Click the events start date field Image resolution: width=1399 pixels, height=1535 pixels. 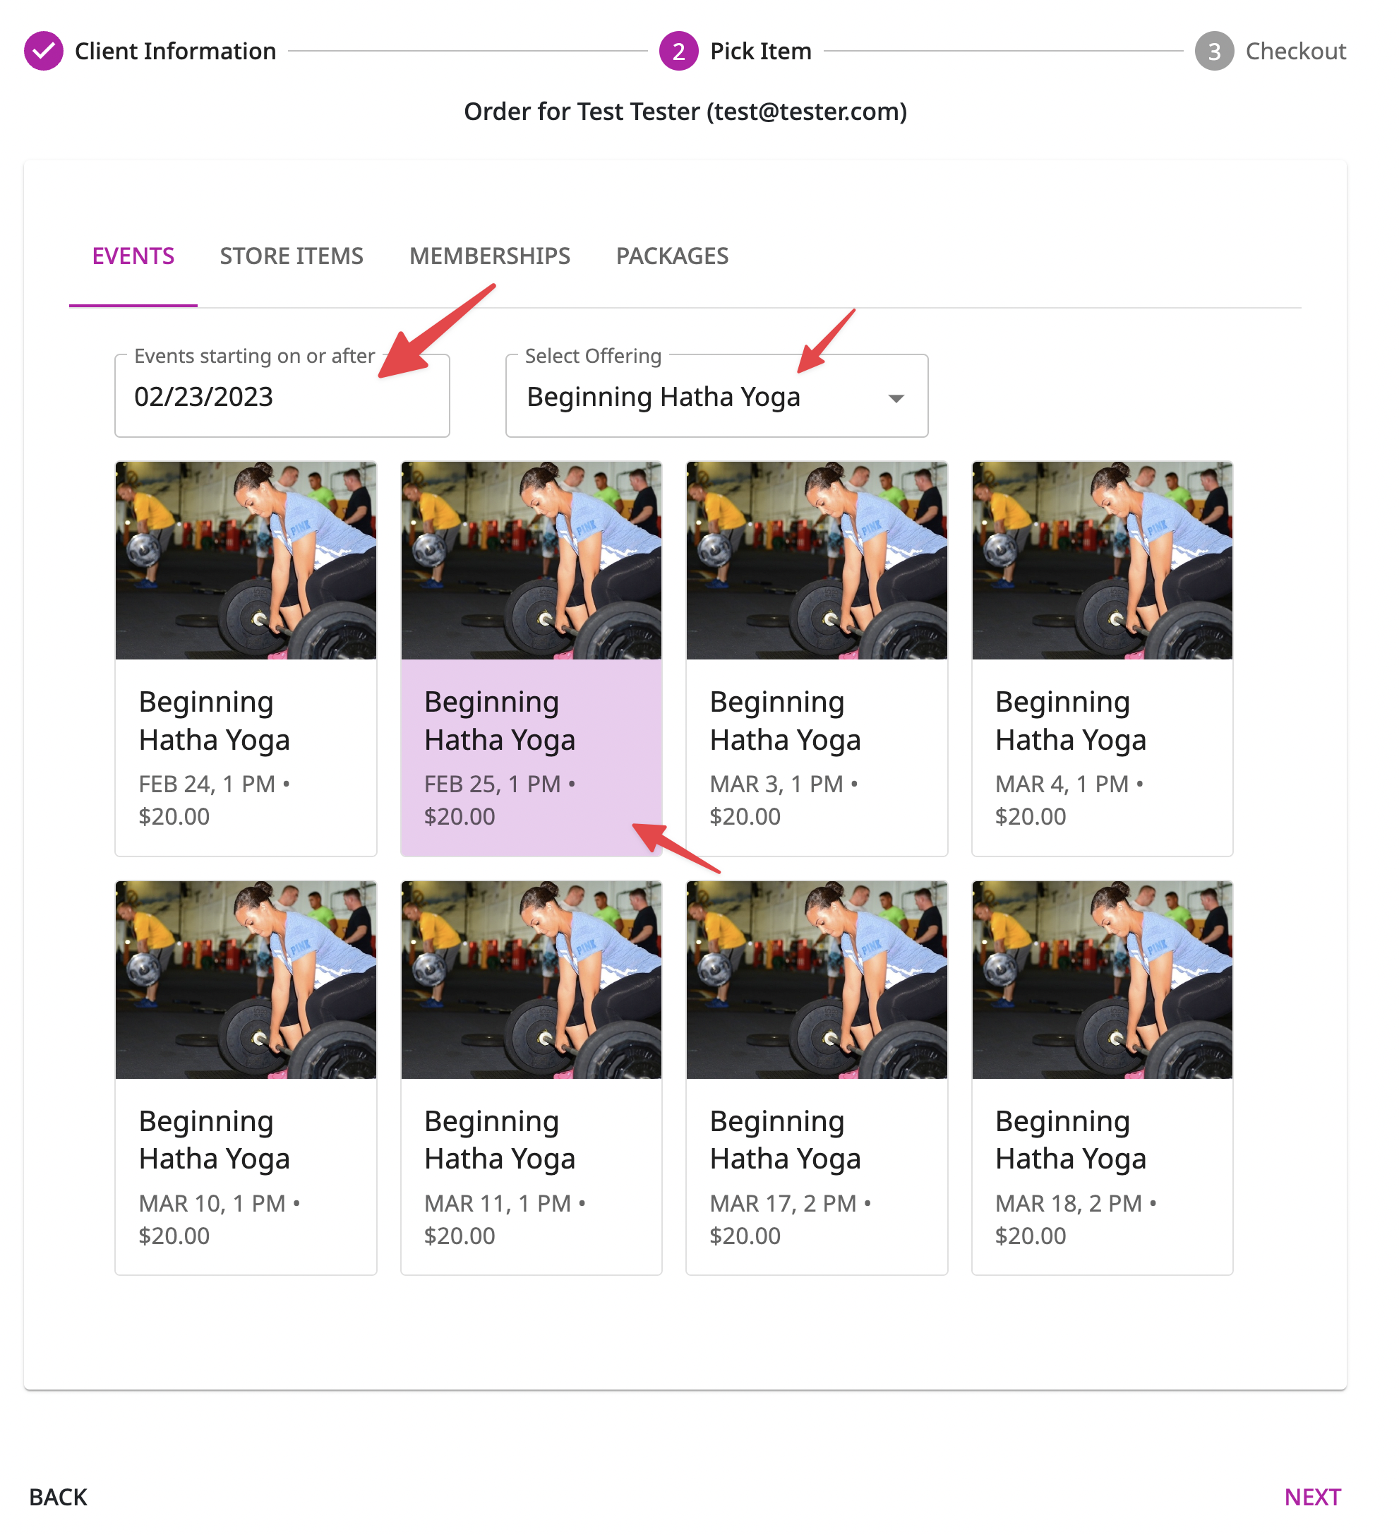[x=282, y=396]
